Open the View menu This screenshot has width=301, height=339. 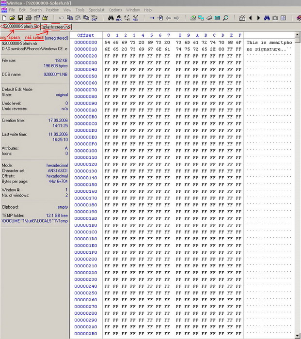(x=67, y=10)
